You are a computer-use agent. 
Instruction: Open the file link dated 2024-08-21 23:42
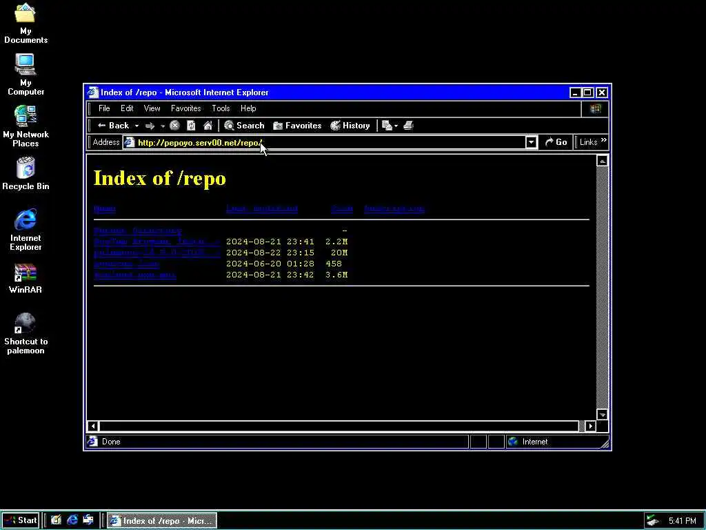135,275
